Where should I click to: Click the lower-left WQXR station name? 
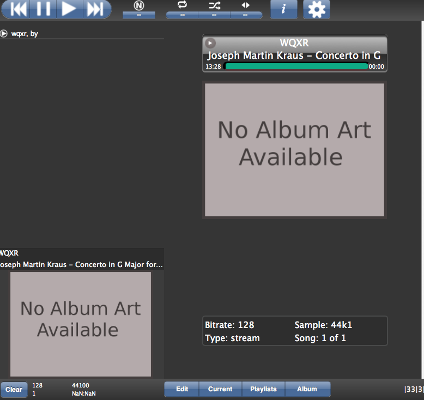point(9,253)
